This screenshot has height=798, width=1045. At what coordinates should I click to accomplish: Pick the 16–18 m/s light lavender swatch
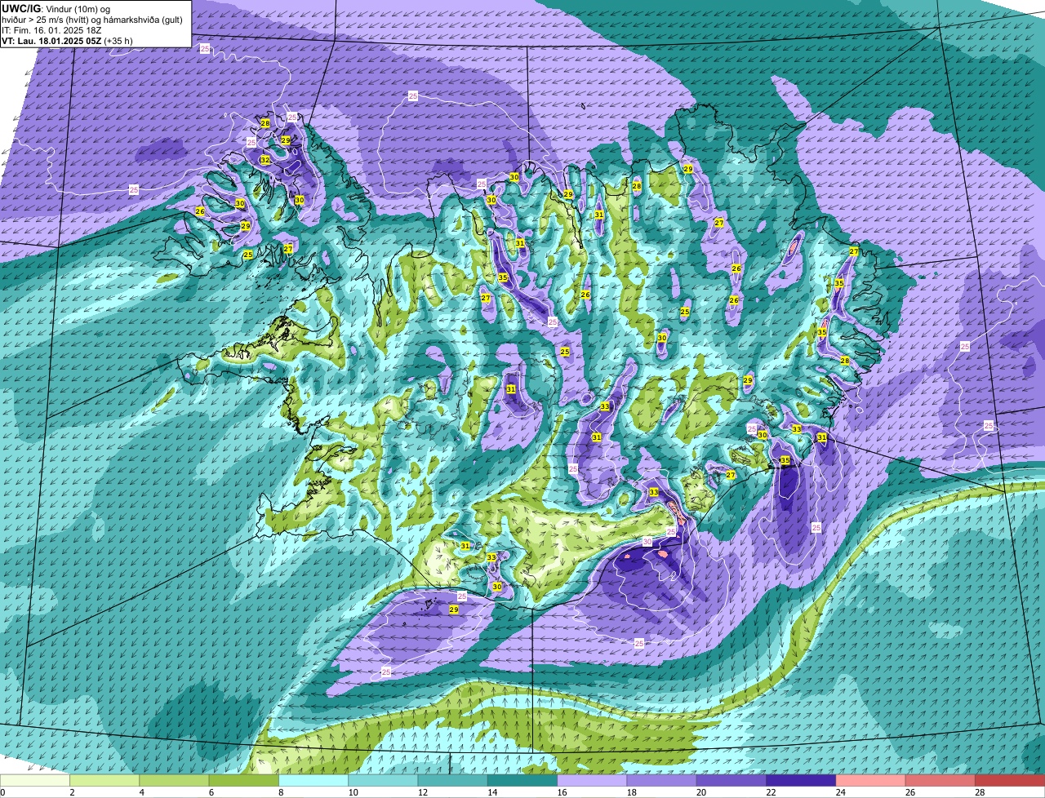pyautogui.click(x=592, y=780)
